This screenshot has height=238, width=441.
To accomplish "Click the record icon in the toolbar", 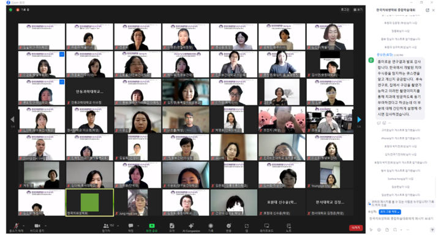I will pyautogui.click(x=210, y=228).
